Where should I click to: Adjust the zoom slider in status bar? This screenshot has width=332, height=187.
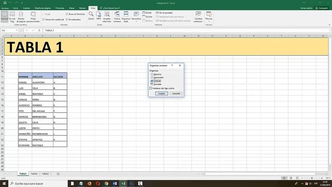click(x=312, y=178)
